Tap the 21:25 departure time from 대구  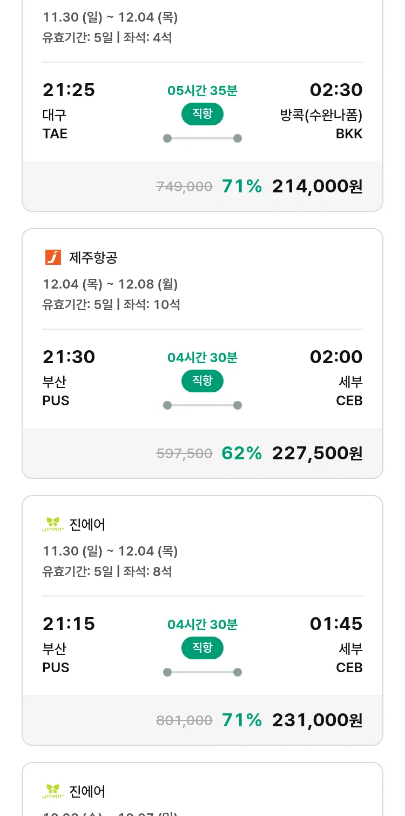pyautogui.click(x=69, y=90)
